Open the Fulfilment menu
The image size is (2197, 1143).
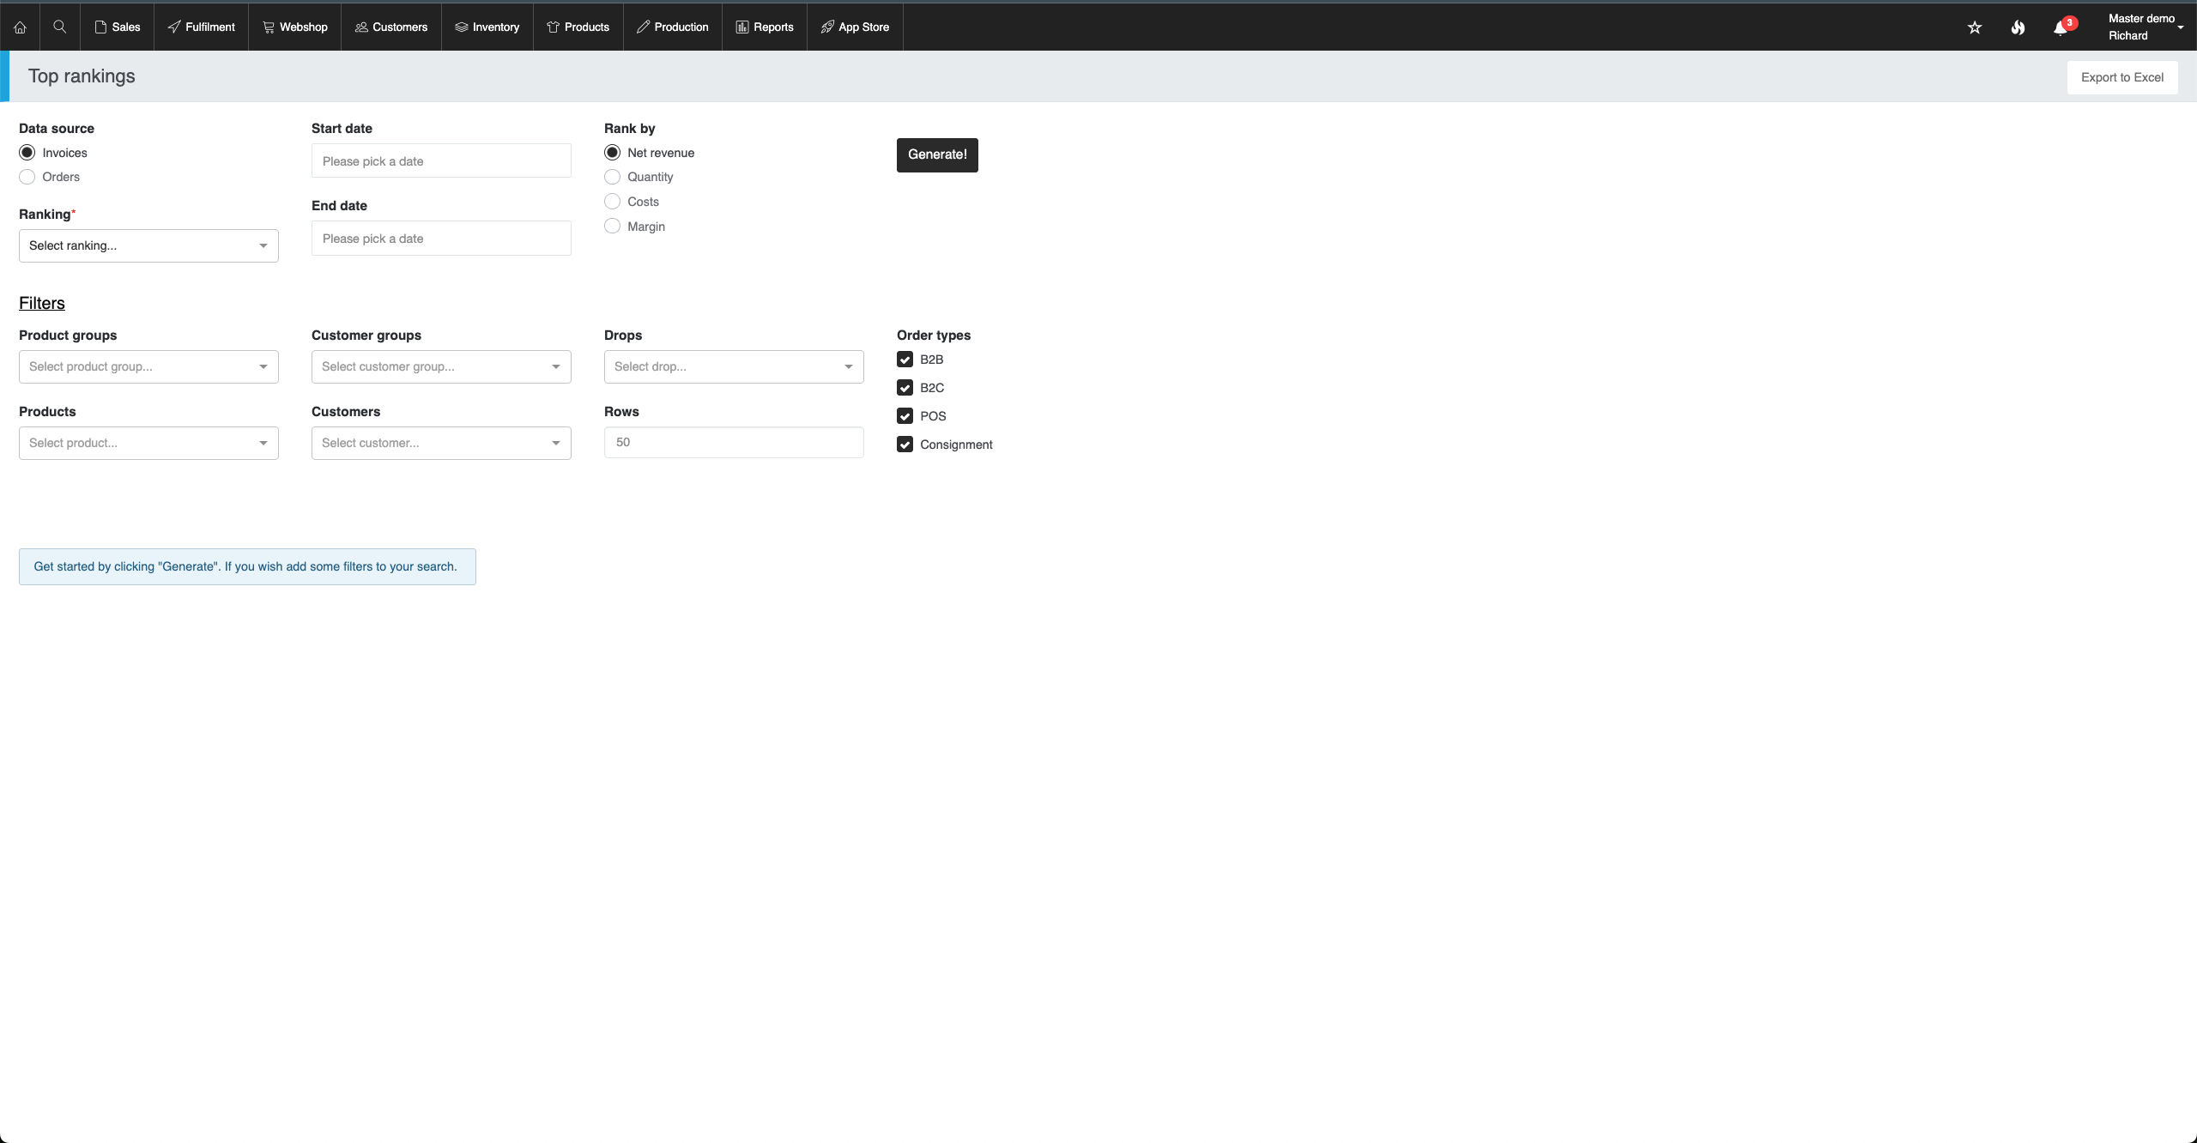click(202, 27)
